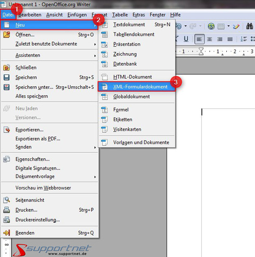The height and width of the screenshot is (257, 255).
Task: Open the Einfügen menu
Action: (x=77, y=15)
